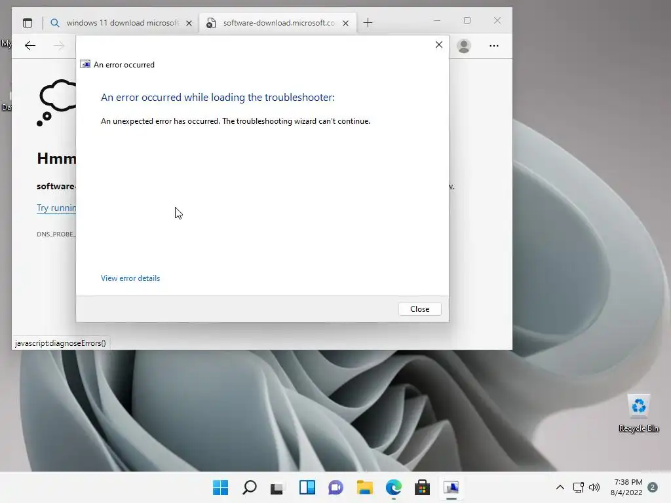
Task: Open View error details link
Action: point(130,278)
